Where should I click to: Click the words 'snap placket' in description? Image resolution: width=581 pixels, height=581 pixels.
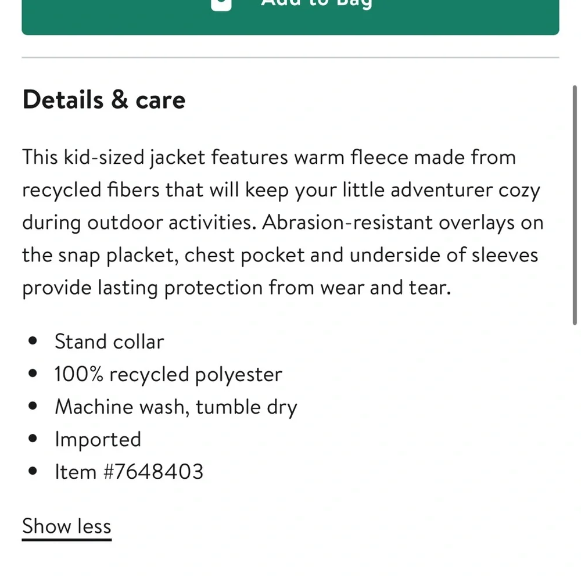point(118,256)
